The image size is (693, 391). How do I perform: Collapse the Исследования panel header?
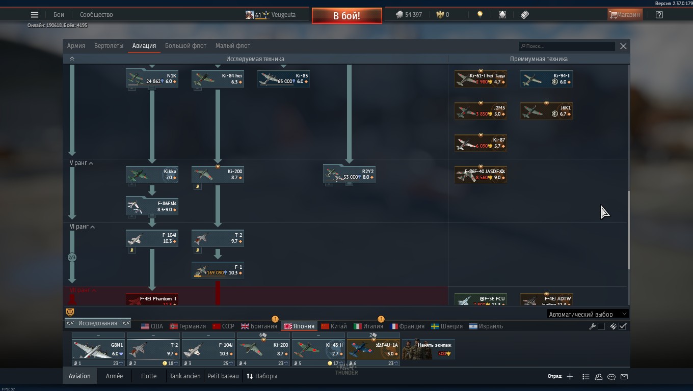(97, 323)
